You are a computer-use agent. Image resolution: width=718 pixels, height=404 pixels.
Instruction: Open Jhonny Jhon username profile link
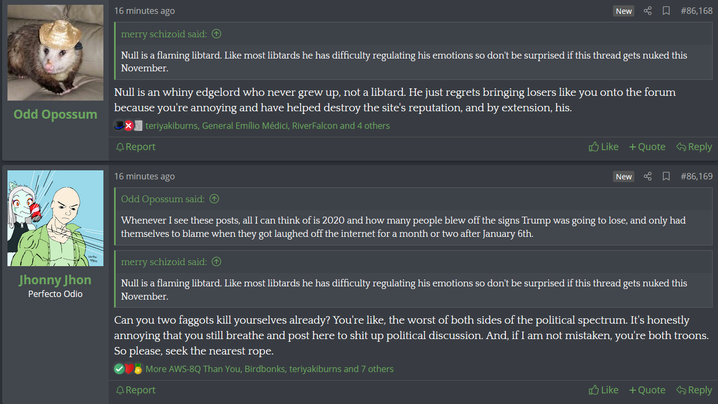55,280
